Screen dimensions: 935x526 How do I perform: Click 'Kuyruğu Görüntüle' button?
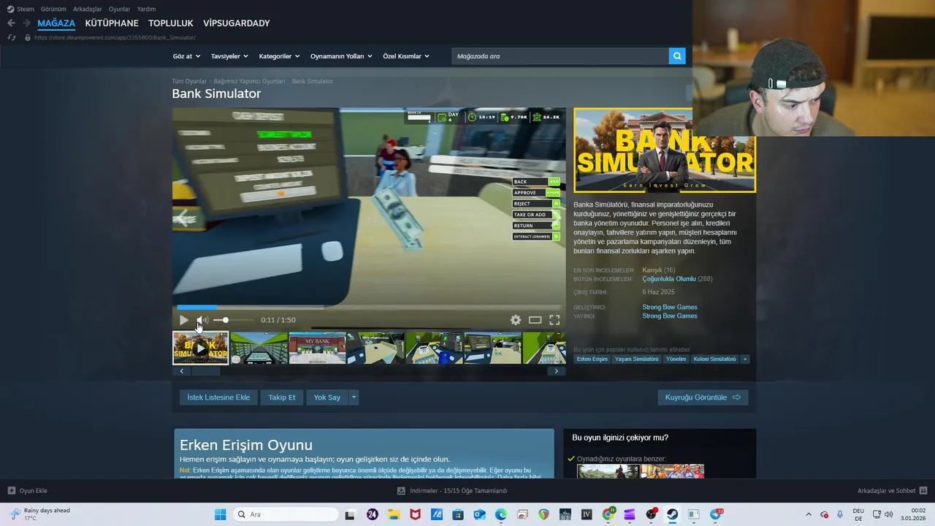pos(703,397)
